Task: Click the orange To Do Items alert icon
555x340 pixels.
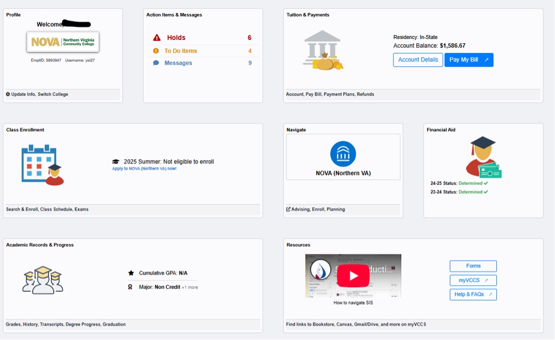Action: (156, 51)
